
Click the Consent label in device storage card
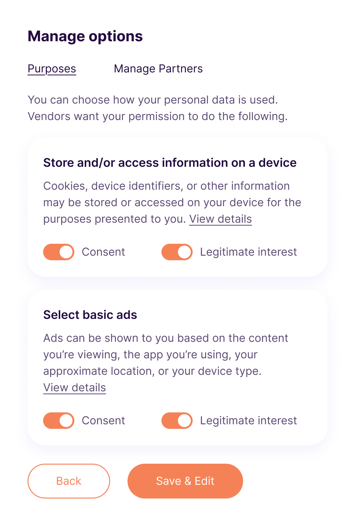pyautogui.click(x=103, y=252)
